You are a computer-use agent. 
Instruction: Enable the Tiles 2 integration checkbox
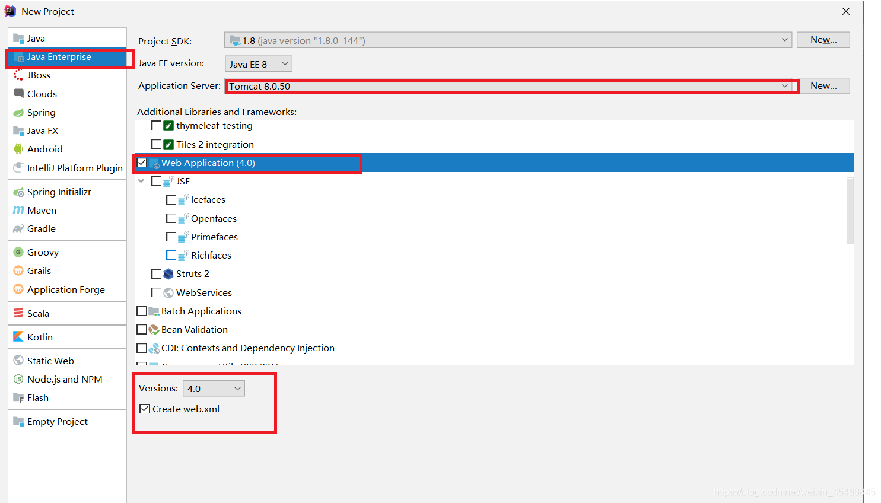click(157, 144)
